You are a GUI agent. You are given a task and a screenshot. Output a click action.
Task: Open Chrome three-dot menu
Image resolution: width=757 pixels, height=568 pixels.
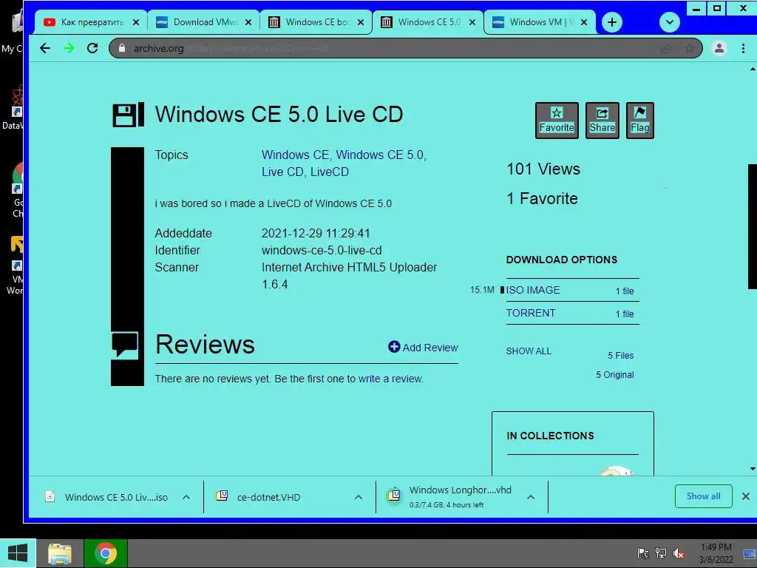743,48
